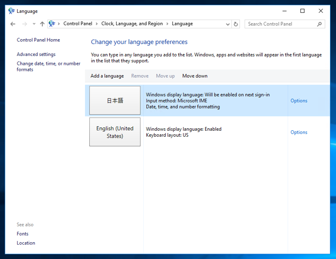Select the English (United States) tile
The height and width of the screenshot is (259, 336).
[115, 132]
